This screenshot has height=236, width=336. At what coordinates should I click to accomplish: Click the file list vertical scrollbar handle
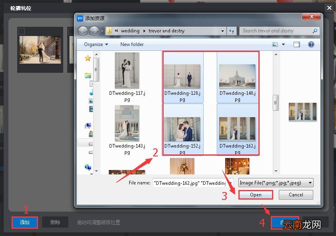276,103
